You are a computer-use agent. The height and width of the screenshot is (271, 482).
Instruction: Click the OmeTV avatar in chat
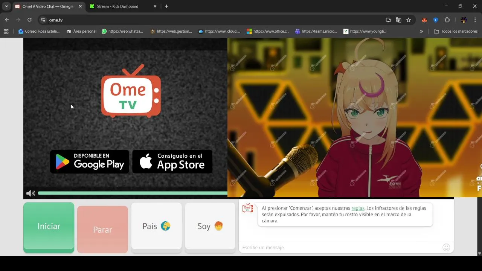click(247, 208)
